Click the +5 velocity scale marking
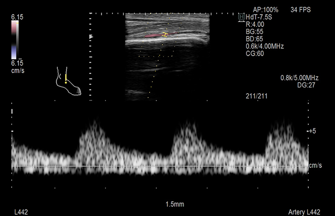 tap(311, 131)
